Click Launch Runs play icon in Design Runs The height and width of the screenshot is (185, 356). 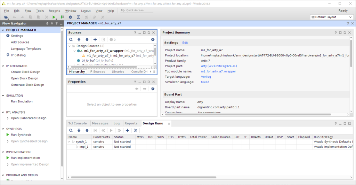111,130
